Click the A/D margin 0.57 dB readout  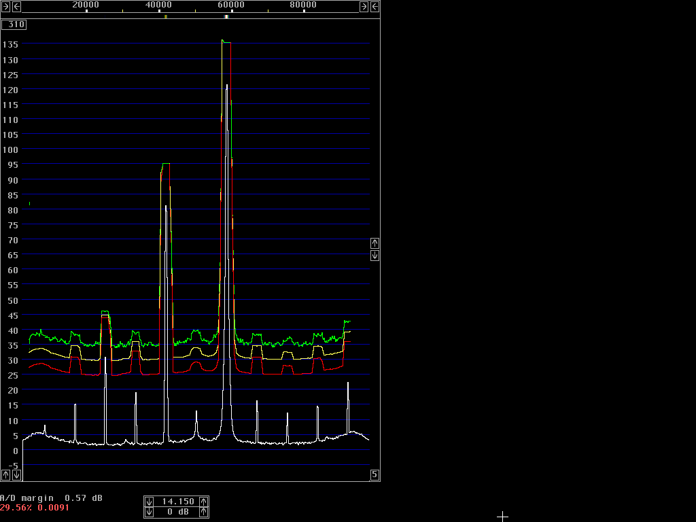coord(51,498)
